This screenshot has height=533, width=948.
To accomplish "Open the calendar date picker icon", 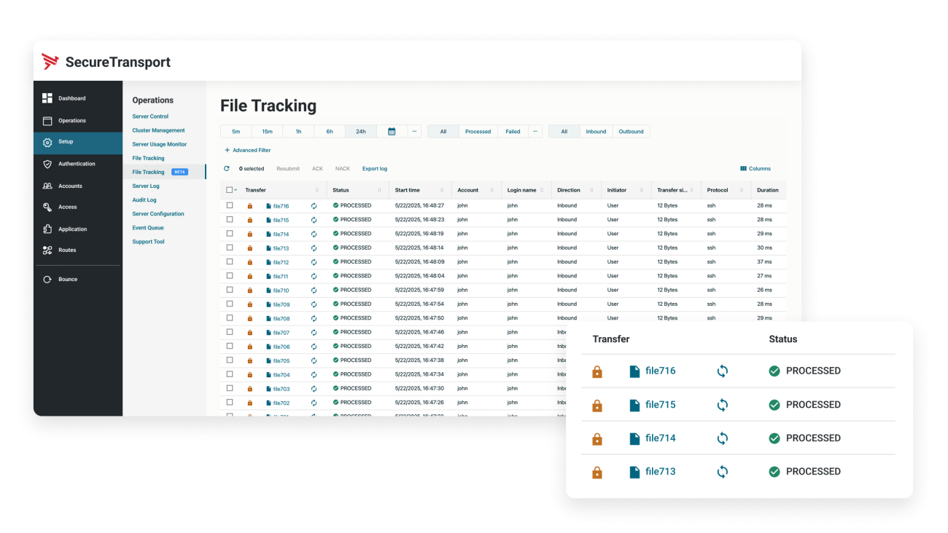I will (392, 132).
